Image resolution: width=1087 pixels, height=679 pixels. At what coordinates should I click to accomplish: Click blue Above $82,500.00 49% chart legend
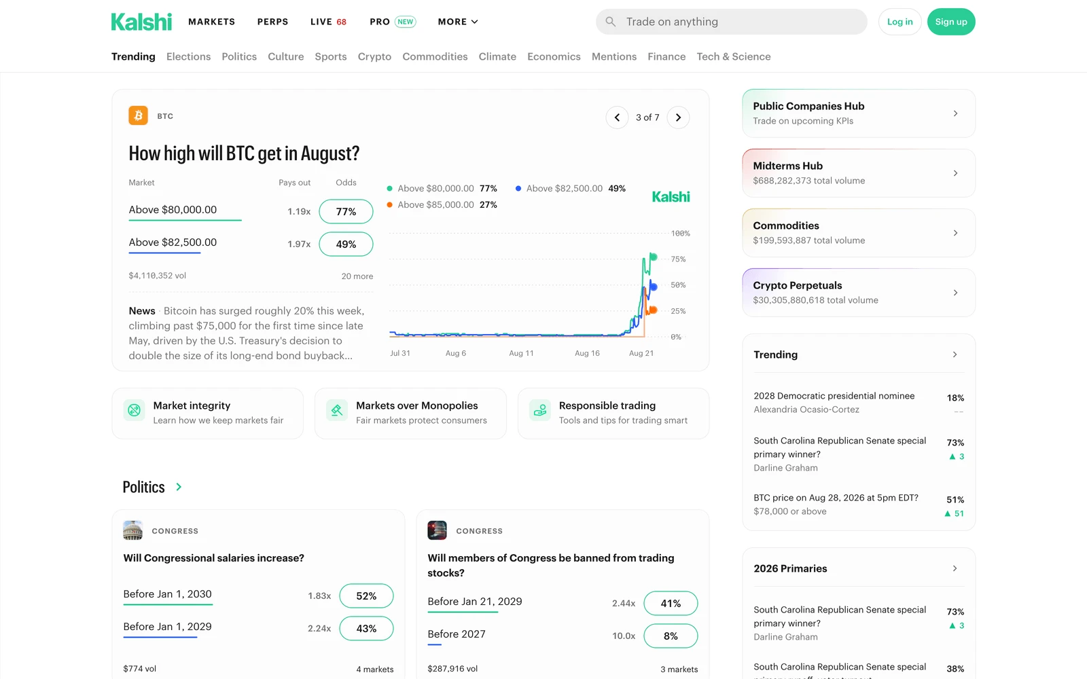pyautogui.click(x=571, y=188)
